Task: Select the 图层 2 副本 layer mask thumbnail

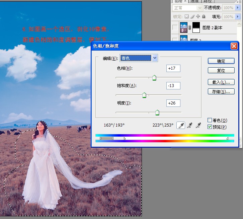Action: (196, 27)
